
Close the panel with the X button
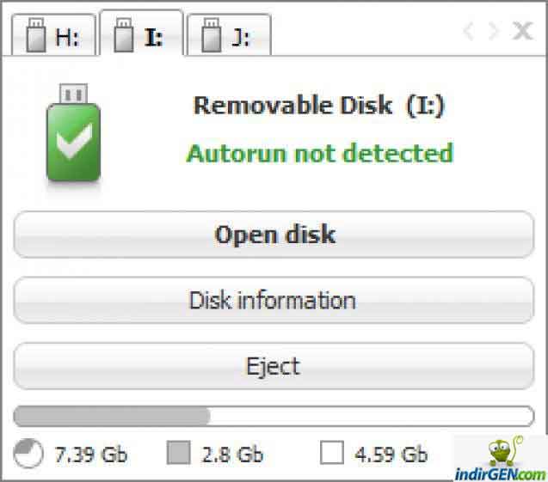522,31
